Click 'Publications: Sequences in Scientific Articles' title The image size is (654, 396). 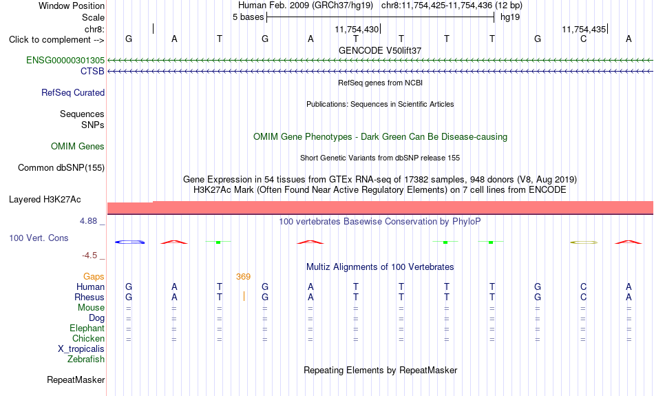(380, 104)
